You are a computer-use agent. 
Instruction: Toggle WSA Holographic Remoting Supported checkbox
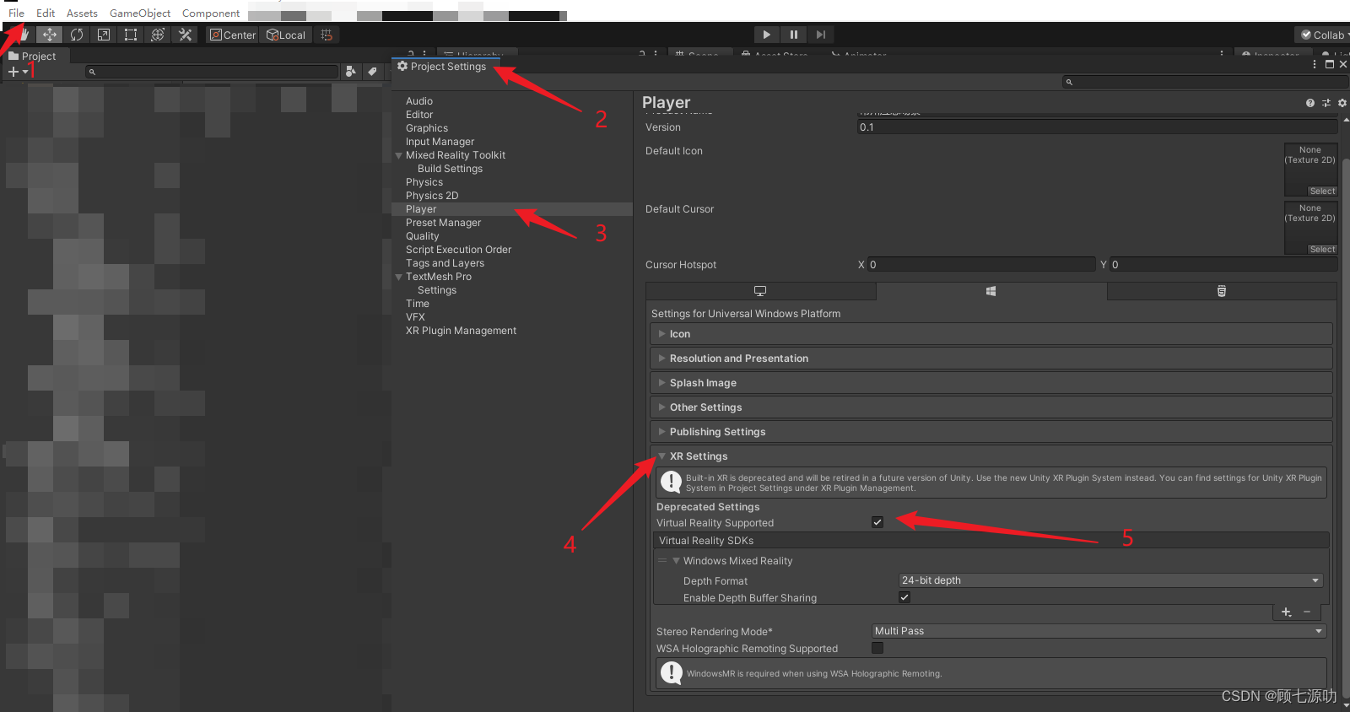(877, 648)
